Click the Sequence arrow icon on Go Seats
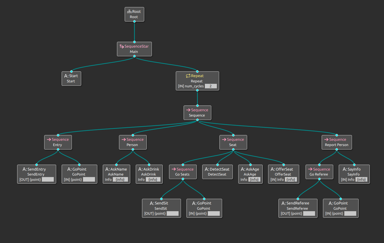384x243 pixels. pyautogui.click(x=174, y=169)
